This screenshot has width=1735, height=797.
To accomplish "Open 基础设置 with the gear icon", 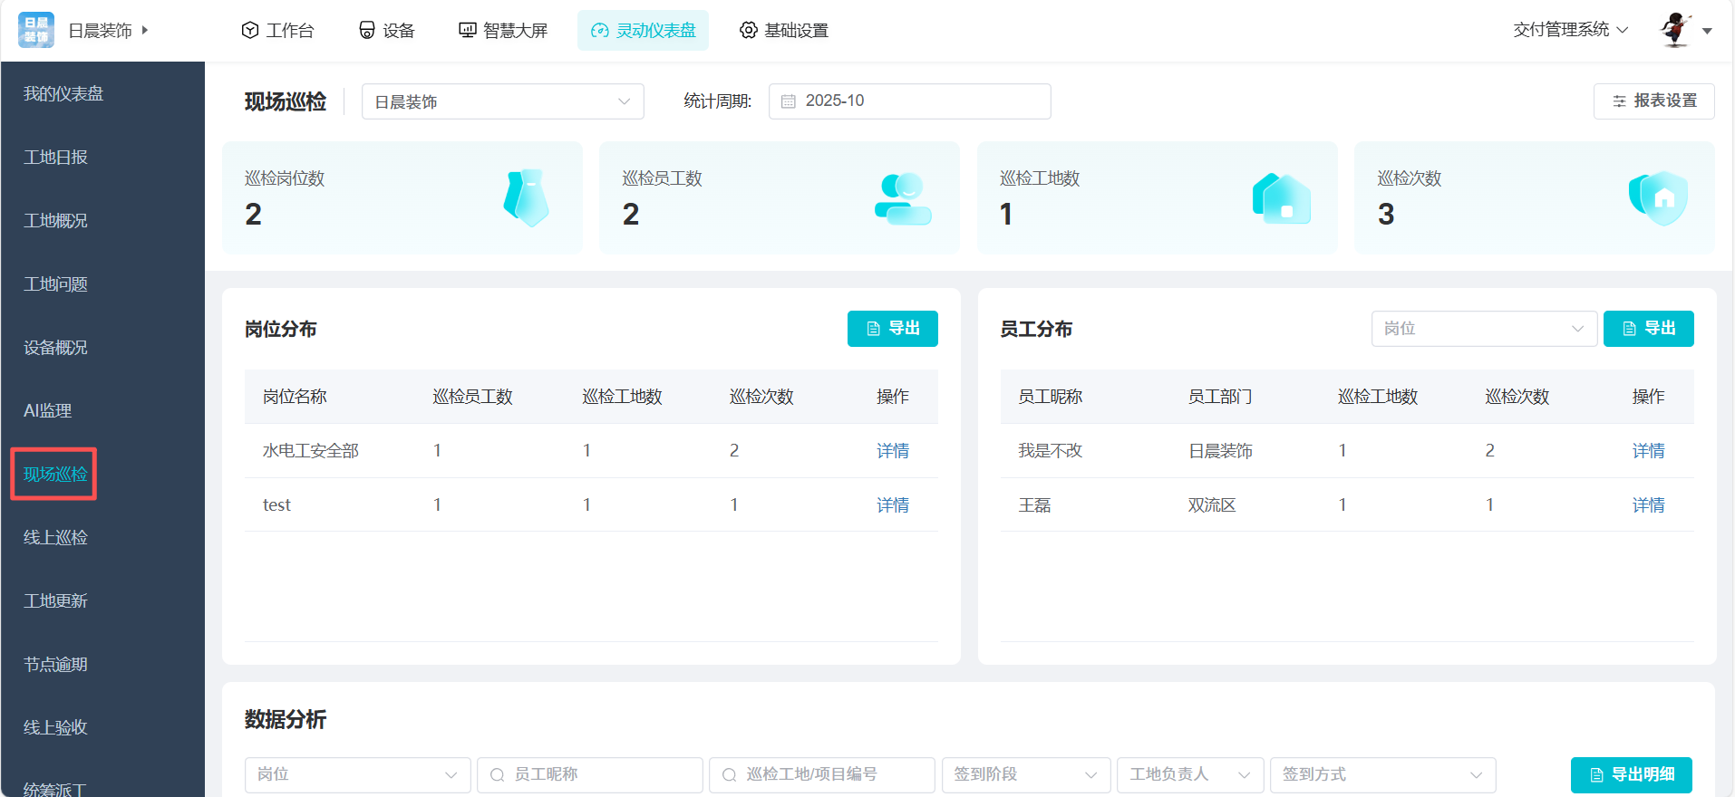I will tap(784, 31).
